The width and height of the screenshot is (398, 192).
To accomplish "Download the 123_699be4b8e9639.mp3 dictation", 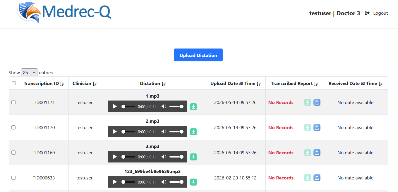I will [193, 182].
